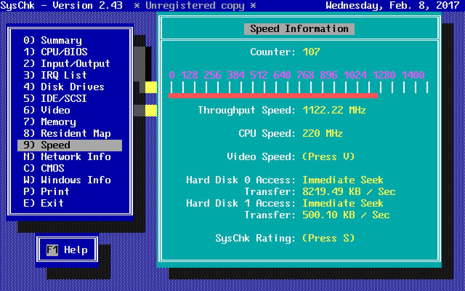The image size is (465, 291).
Task: Click the 128 scale marker label
Action: pos(189,75)
